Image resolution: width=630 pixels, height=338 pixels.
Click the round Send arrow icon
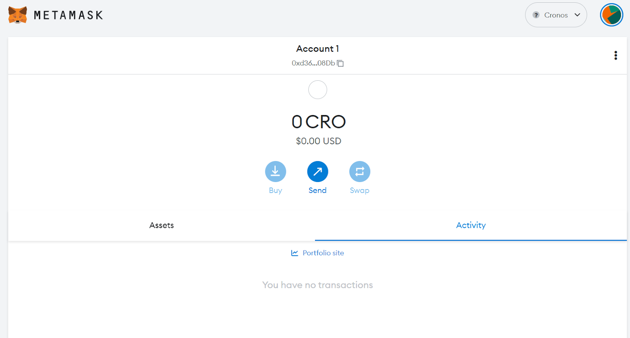pyautogui.click(x=318, y=172)
